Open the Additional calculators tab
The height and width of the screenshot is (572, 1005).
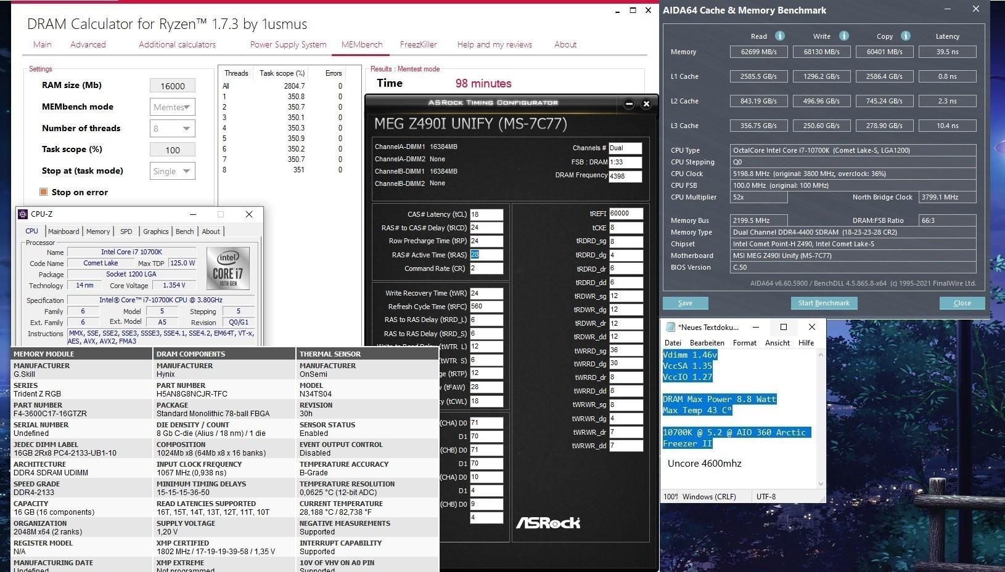coord(177,44)
